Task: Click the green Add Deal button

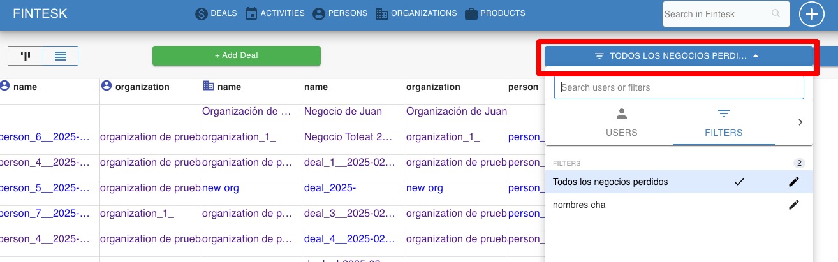Action: (237, 55)
